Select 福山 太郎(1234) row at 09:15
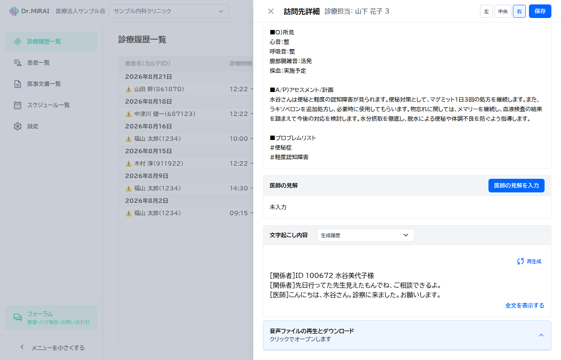 coord(186,213)
